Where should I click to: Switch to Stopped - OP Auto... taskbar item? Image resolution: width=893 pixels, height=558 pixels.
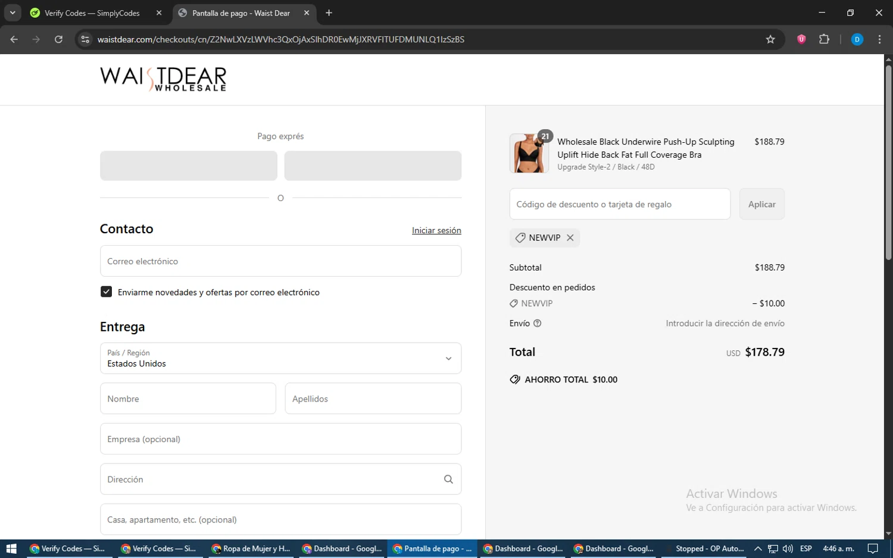[704, 548]
